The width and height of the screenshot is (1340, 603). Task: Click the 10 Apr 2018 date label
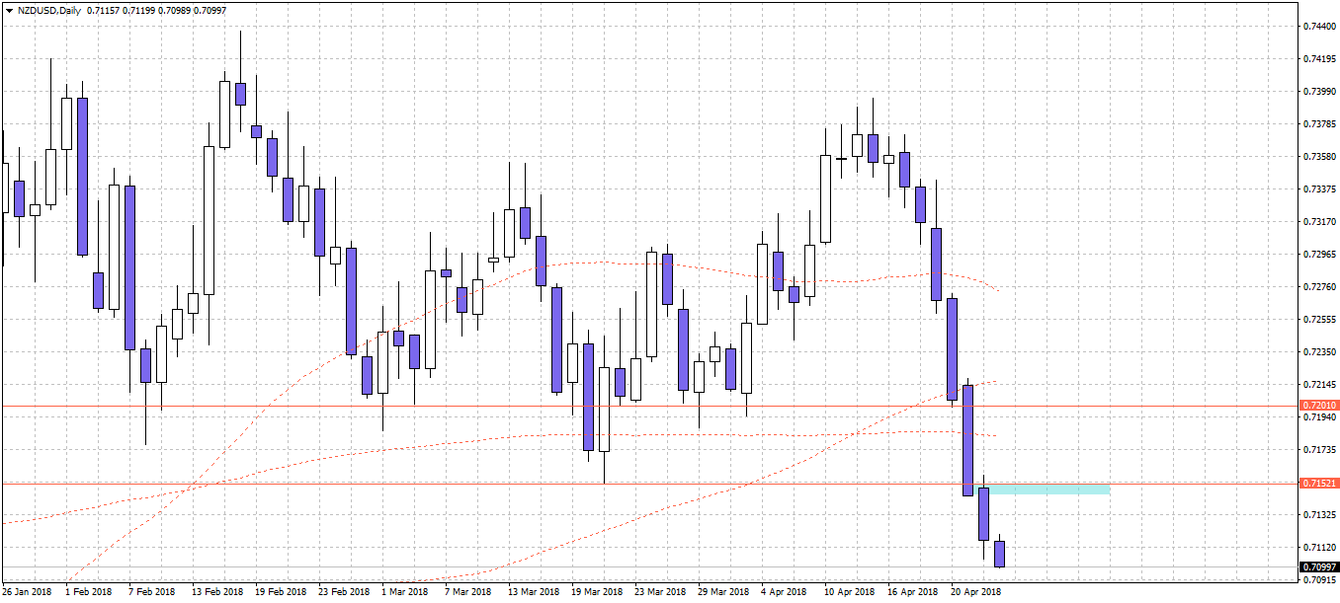(850, 592)
